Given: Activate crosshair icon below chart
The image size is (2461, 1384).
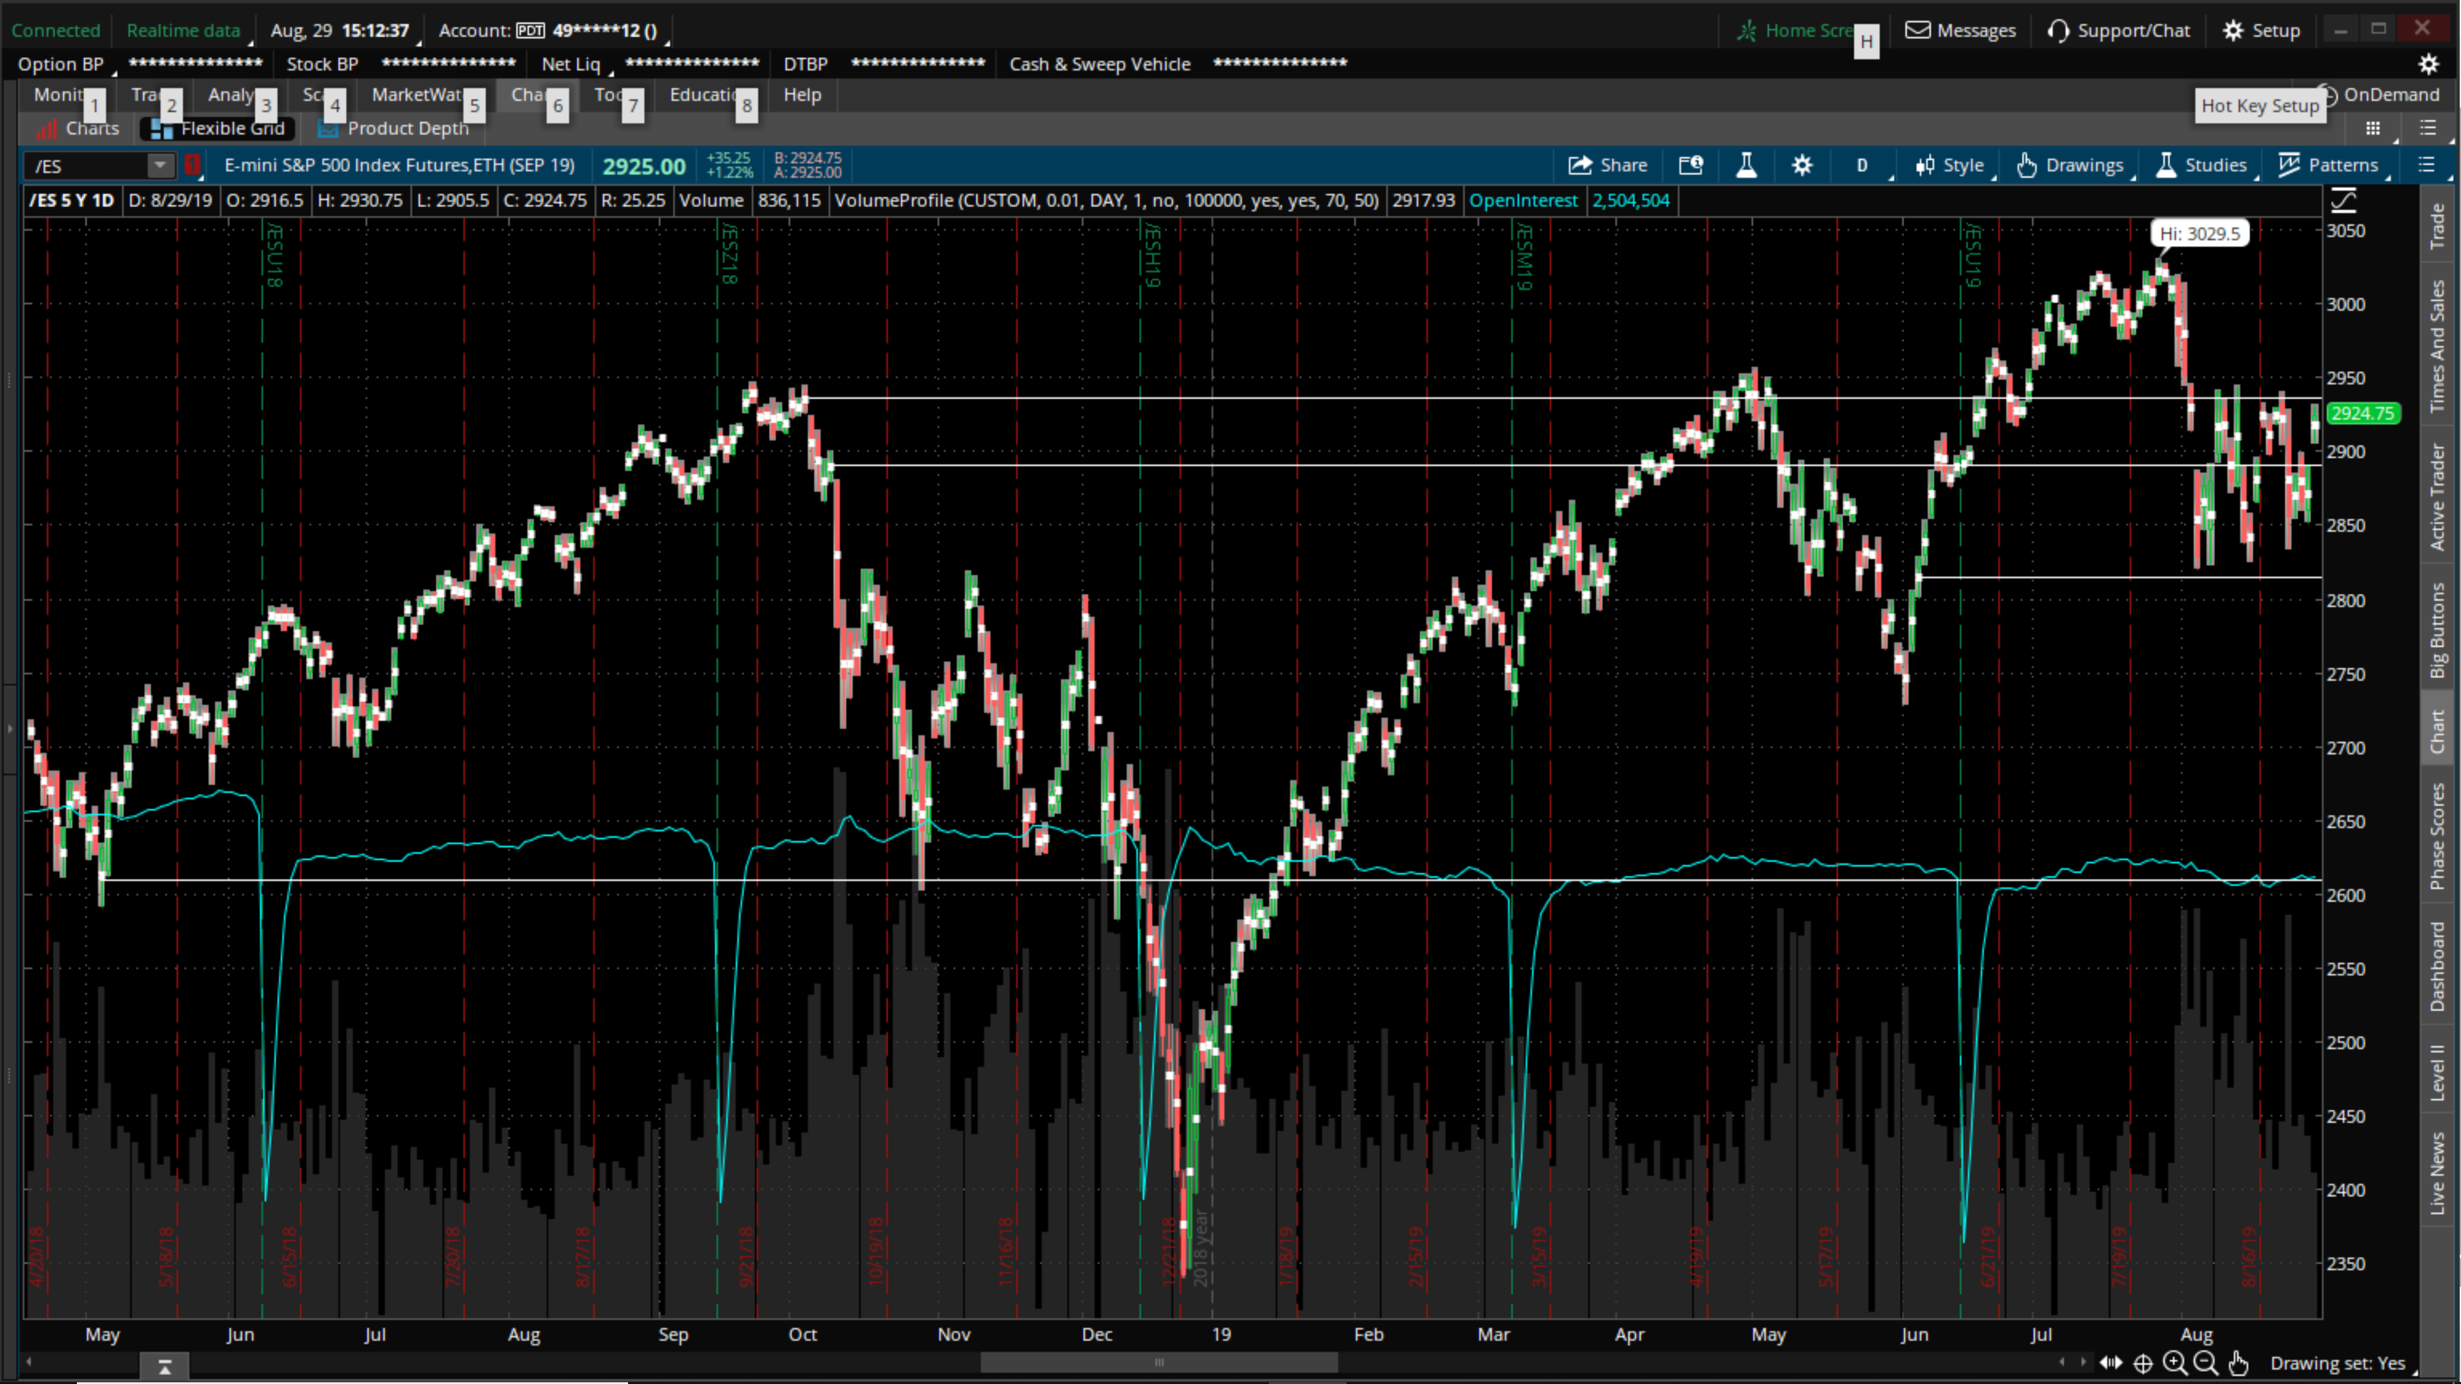Looking at the screenshot, I should [2143, 1363].
